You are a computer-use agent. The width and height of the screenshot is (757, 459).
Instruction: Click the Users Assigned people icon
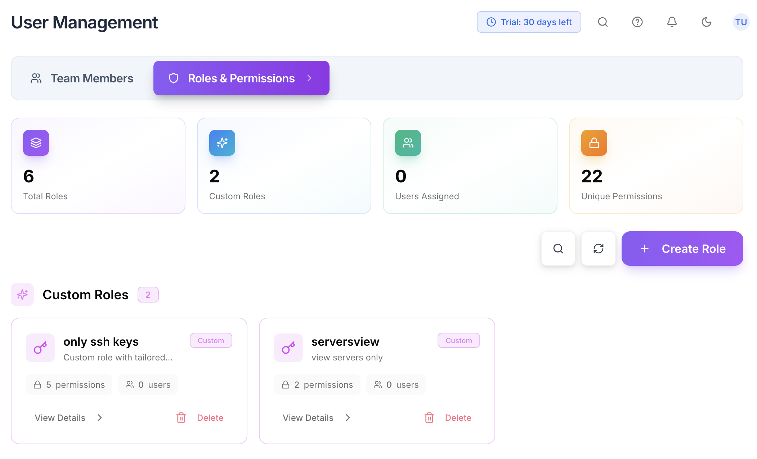pos(408,143)
